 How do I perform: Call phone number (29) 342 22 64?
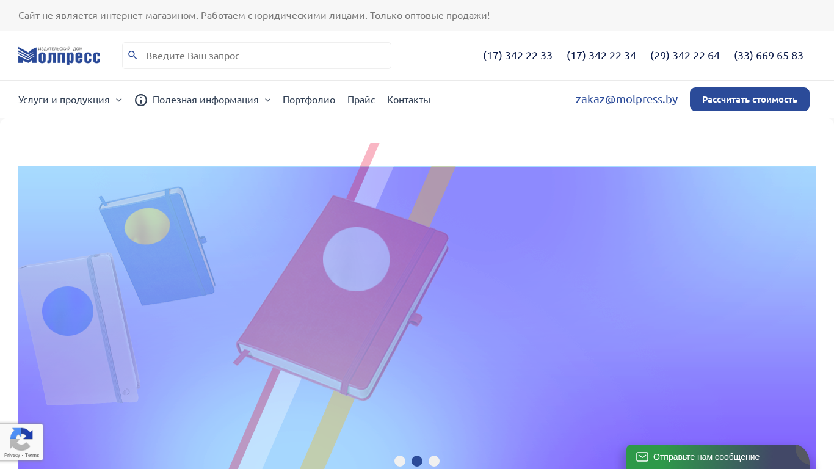click(x=685, y=56)
